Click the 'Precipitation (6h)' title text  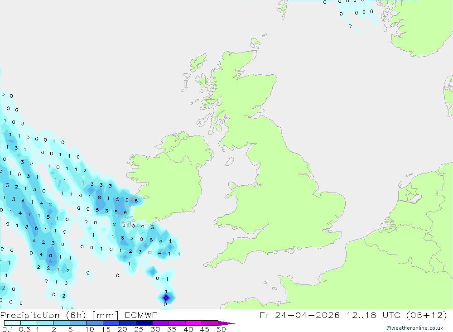coord(43,315)
